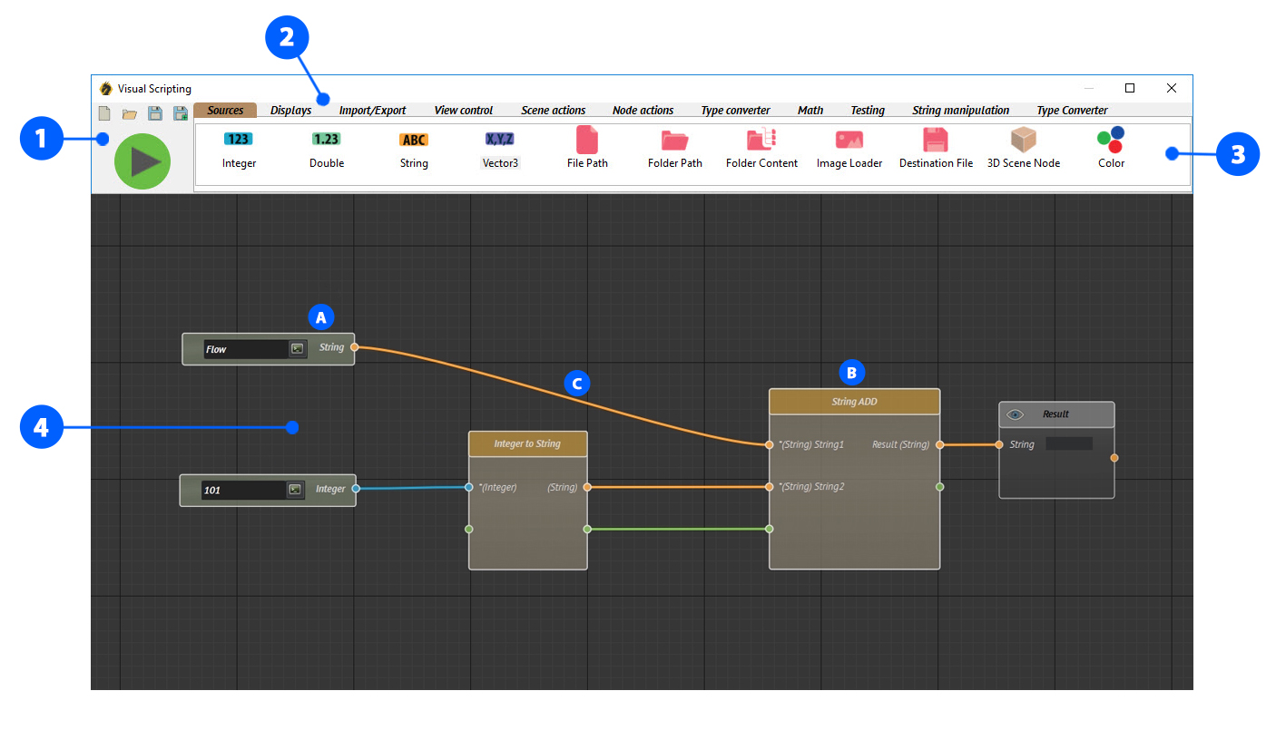This screenshot has width=1276, height=730.
Task: Choose the Folder Content node icon
Action: coord(761,149)
